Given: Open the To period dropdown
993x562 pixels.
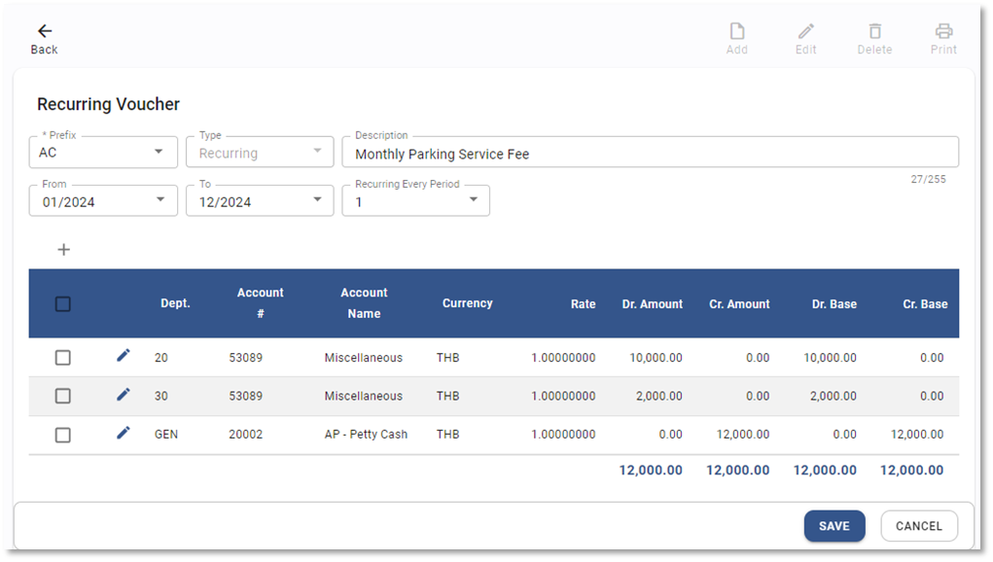Looking at the screenshot, I should pos(316,201).
